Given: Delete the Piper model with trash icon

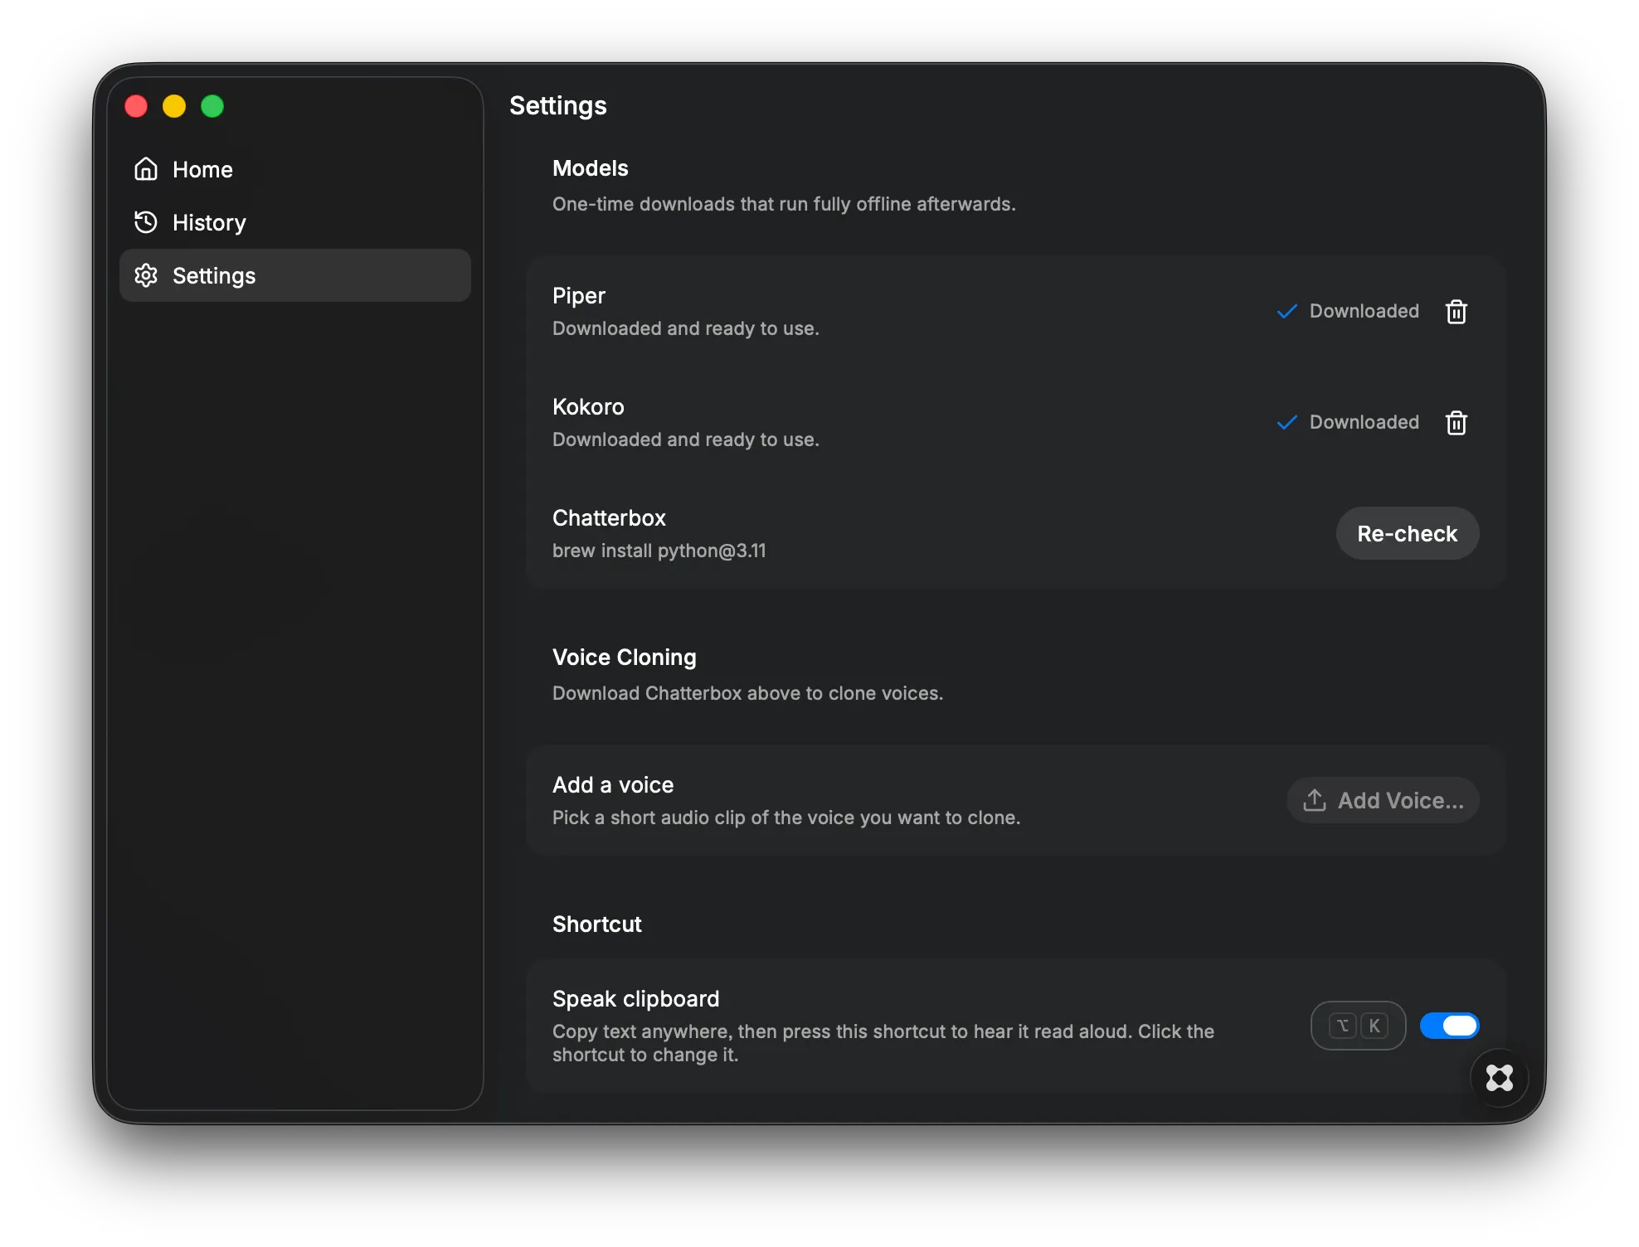Looking at the screenshot, I should coord(1457,312).
